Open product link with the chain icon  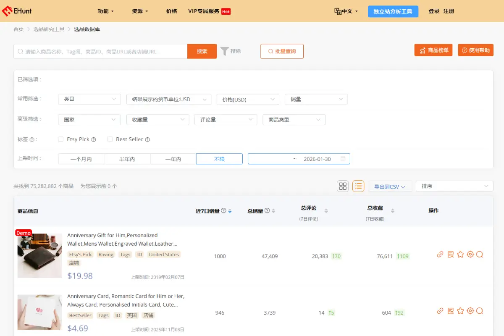[440, 254]
